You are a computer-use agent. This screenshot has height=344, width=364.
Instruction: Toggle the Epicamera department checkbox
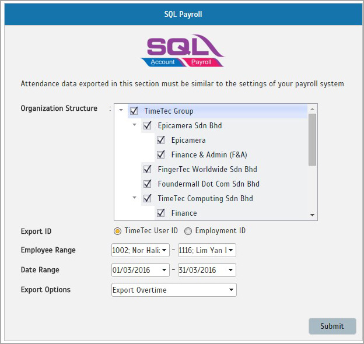(x=161, y=140)
